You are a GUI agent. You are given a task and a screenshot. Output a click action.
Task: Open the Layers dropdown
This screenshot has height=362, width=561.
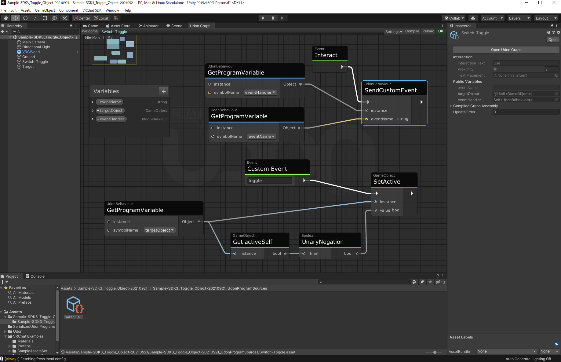coord(519,18)
